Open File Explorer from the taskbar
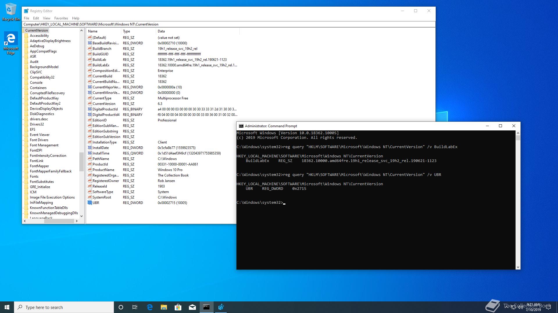This screenshot has width=558, height=313. tap(164, 307)
